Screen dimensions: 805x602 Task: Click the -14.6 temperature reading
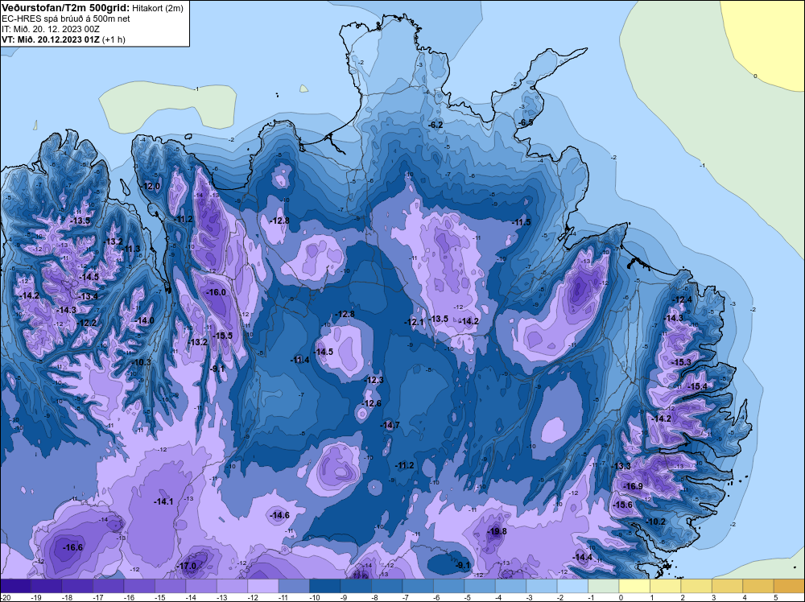click(x=279, y=515)
